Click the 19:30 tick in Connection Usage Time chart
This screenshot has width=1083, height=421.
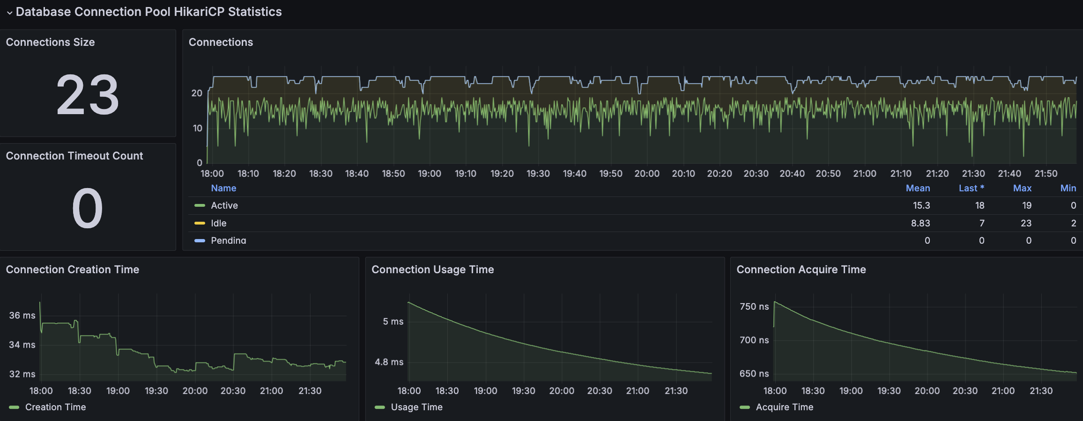tap(523, 391)
